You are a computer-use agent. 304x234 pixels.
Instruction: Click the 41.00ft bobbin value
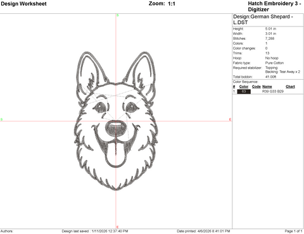pyautogui.click(x=270, y=77)
